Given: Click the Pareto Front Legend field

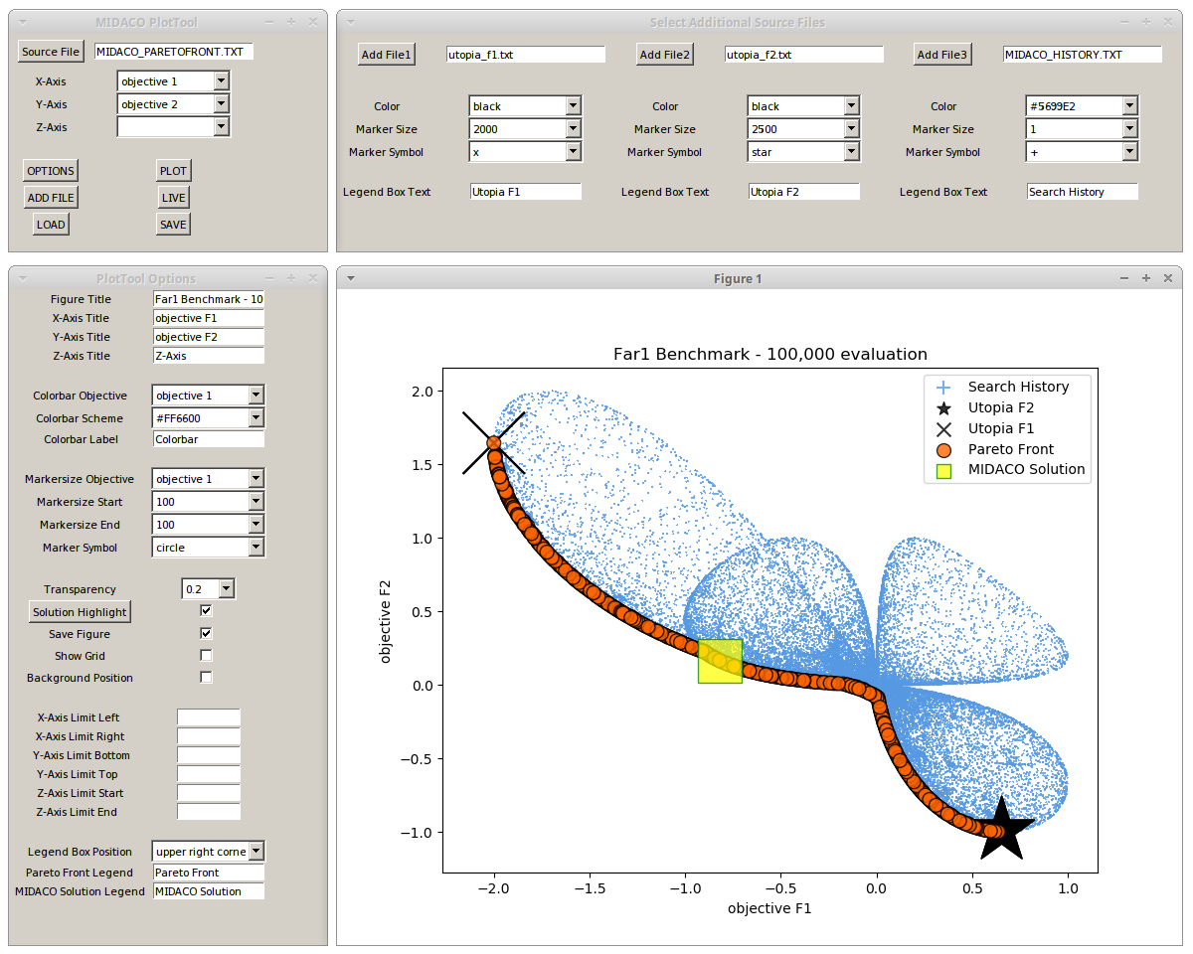Looking at the screenshot, I should click(x=209, y=873).
